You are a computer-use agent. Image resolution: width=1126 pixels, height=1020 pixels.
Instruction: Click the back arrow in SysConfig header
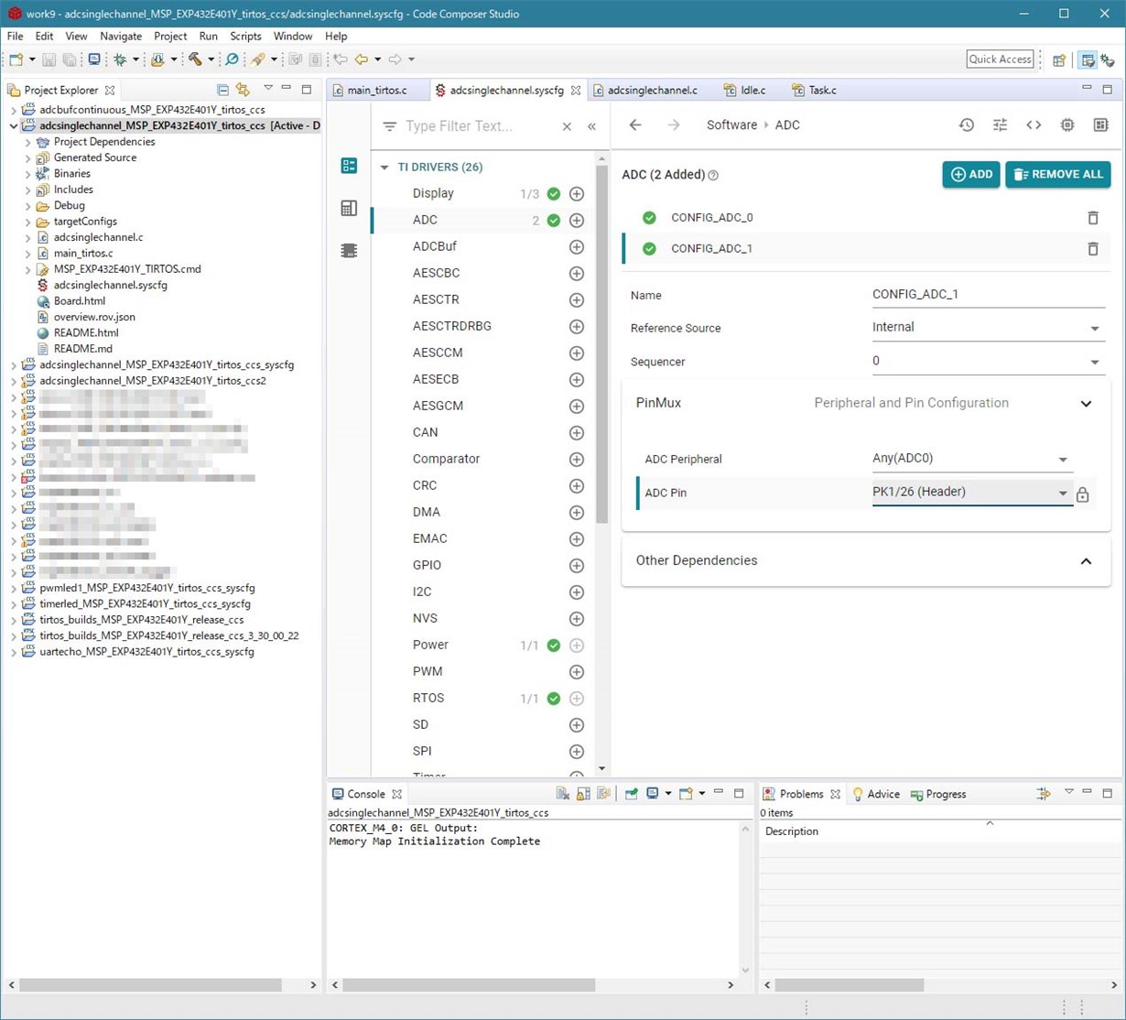pyautogui.click(x=635, y=125)
